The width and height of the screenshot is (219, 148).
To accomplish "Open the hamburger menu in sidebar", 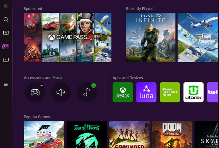I will (x=6, y=84).
